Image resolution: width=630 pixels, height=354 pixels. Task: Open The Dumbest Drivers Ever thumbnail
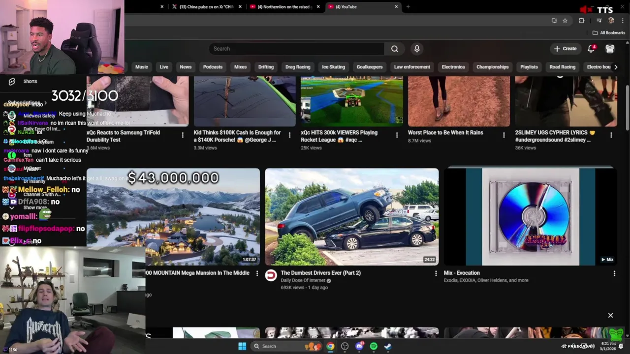[x=351, y=217]
